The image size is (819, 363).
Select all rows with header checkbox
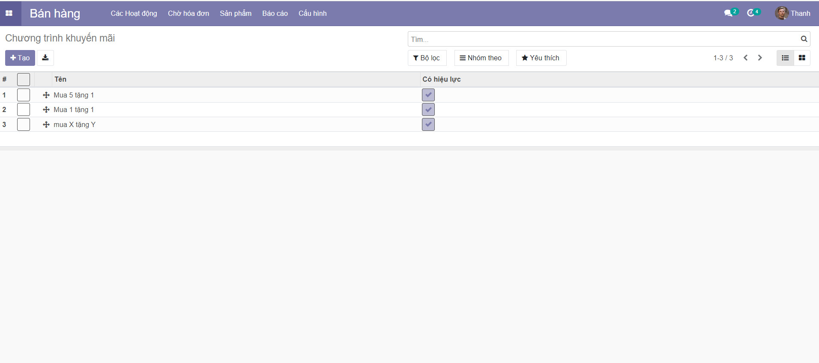pyautogui.click(x=24, y=80)
